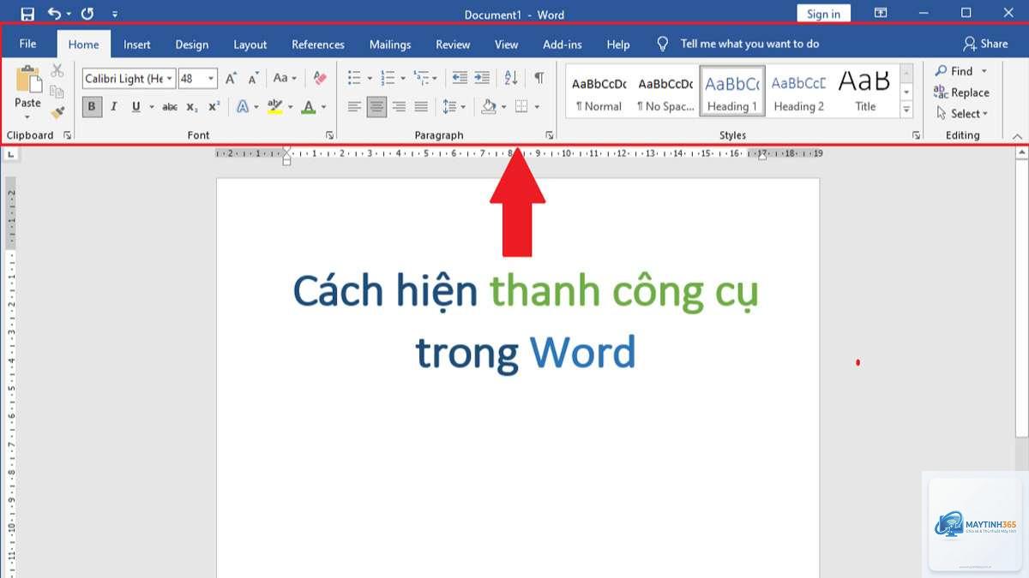1029x578 pixels.
Task: Toggle Superscript formatting
Action: [214, 107]
